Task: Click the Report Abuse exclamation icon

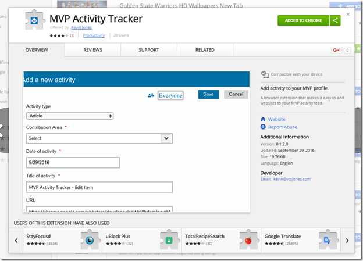Action: click(x=263, y=127)
